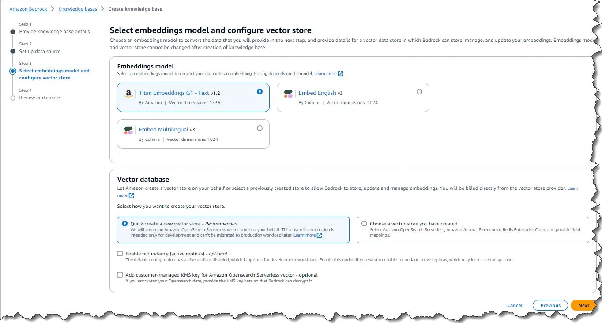
Task: Go to step Provide knowledge base details
Action: [x=54, y=31]
